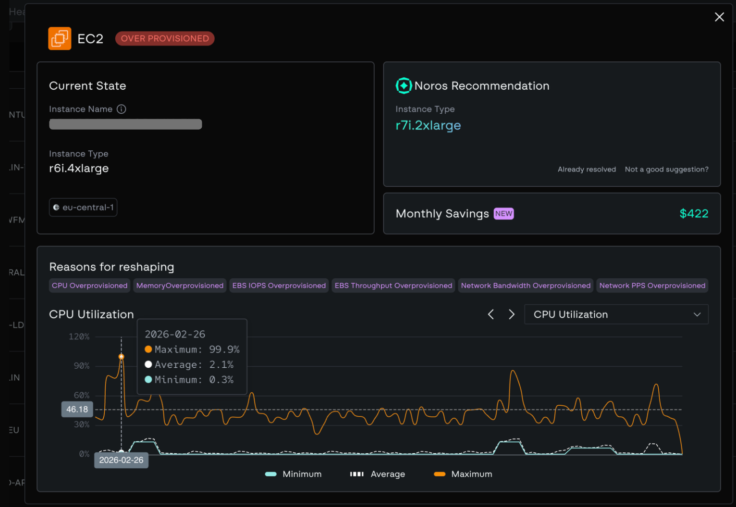736x507 pixels.
Task: Click the Current State heading
Action: tap(87, 86)
